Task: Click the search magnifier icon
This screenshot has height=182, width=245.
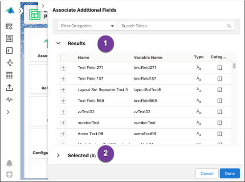Action: [229, 26]
